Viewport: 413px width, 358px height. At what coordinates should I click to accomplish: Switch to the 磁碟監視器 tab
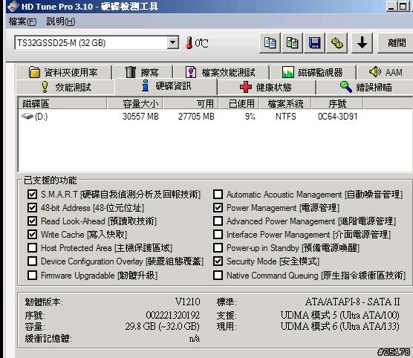pos(313,72)
